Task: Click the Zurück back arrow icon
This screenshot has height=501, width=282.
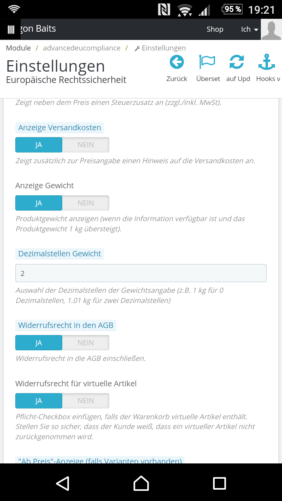Action: (177, 62)
